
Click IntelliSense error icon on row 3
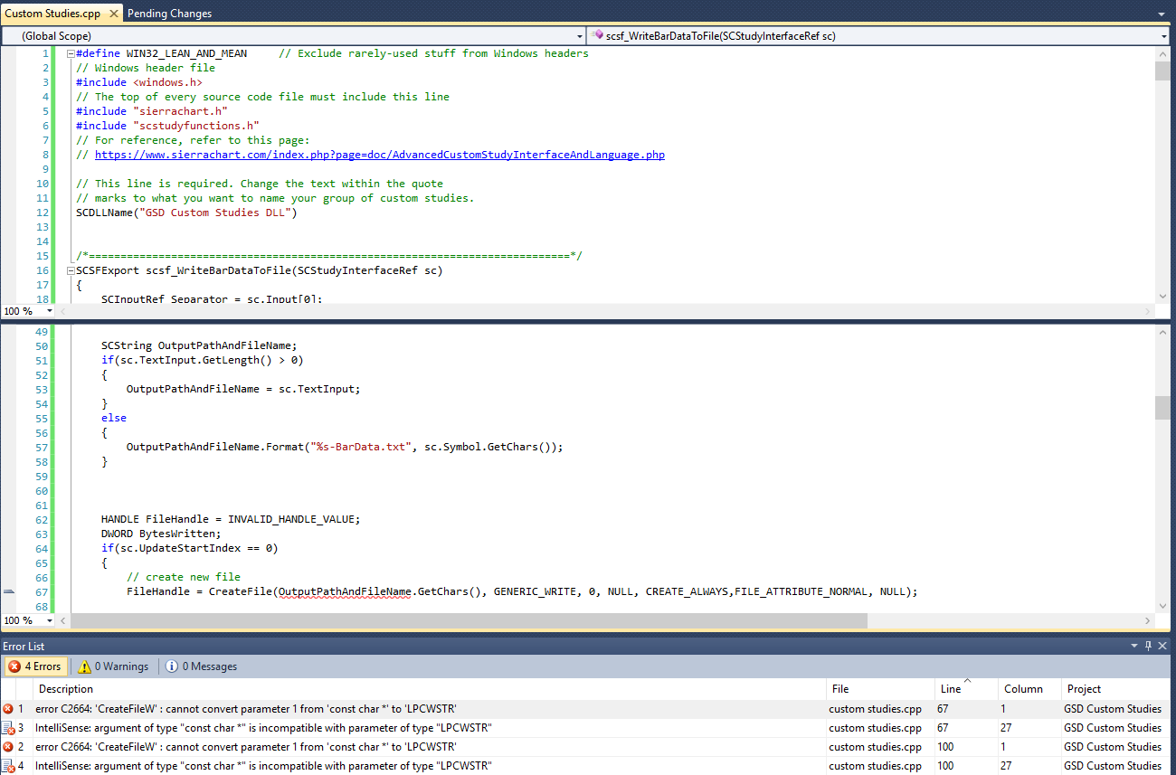click(8, 728)
